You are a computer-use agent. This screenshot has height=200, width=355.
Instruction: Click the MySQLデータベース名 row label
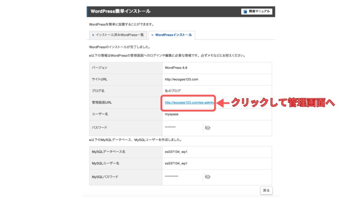(109, 152)
